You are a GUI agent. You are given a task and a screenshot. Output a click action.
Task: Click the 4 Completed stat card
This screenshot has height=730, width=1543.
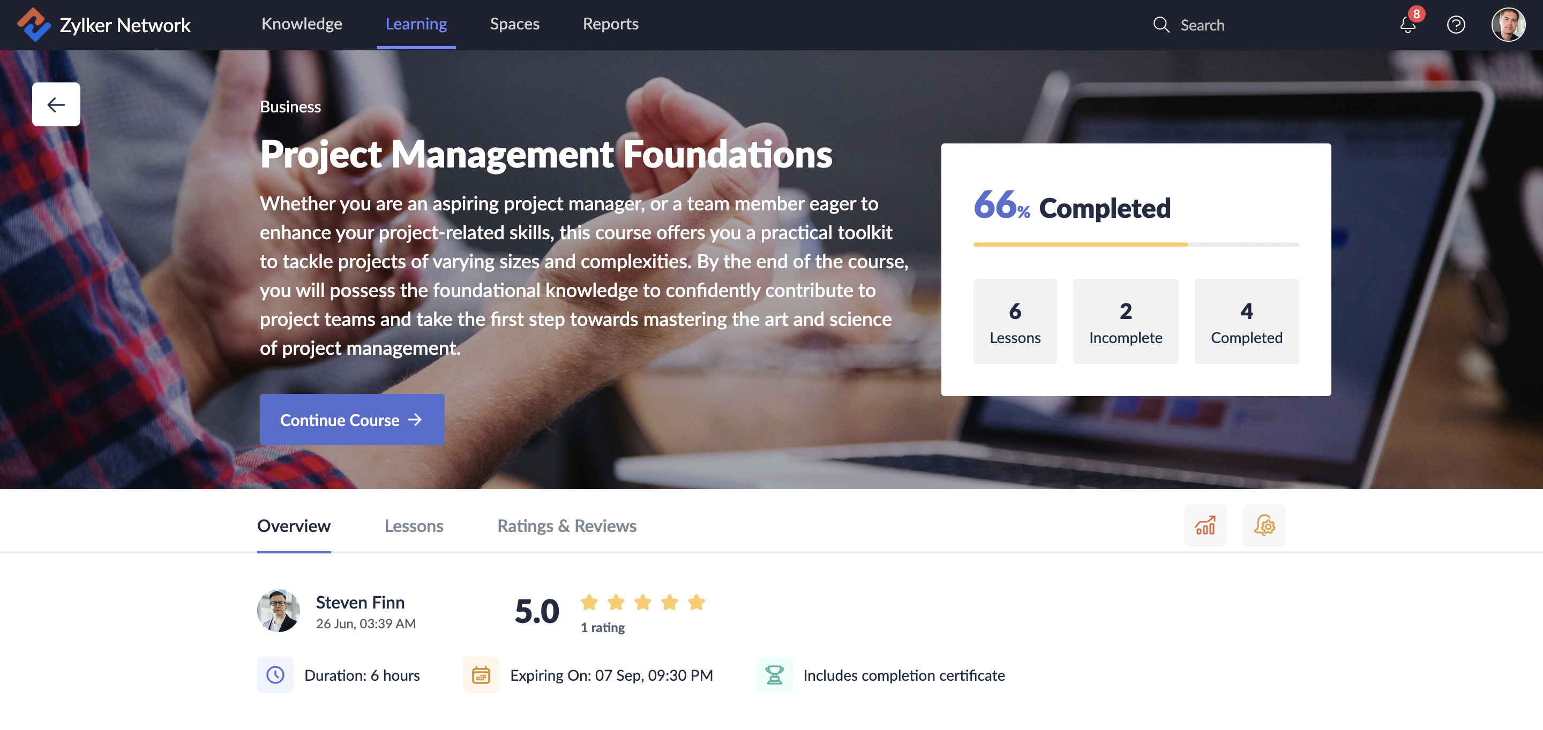point(1247,321)
